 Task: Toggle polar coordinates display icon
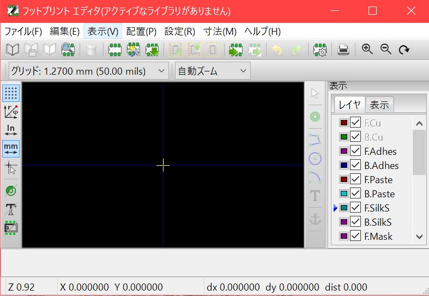[11, 112]
